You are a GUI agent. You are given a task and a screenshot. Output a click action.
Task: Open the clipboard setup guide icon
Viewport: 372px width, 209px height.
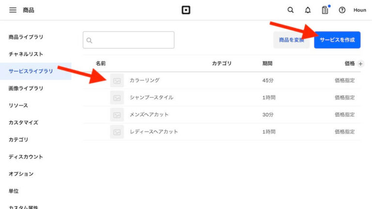coord(325,10)
